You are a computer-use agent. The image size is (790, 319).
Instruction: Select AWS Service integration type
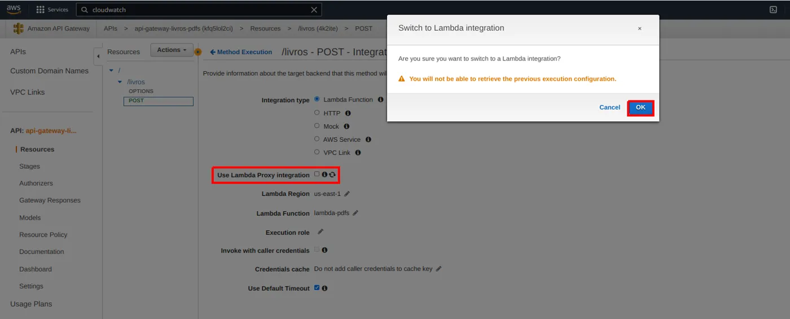[x=317, y=138]
